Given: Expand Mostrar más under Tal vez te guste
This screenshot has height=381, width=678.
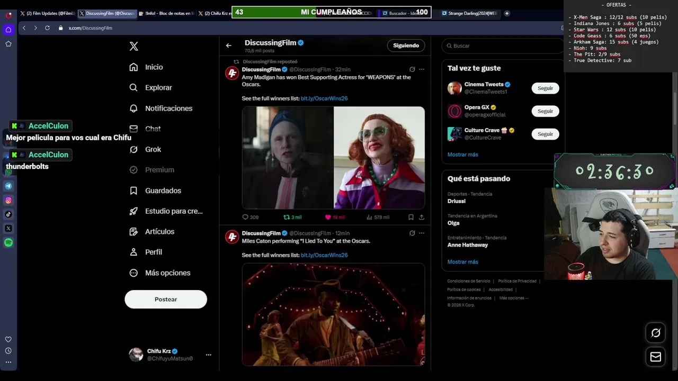Looking at the screenshot, I should coord(463,155).
